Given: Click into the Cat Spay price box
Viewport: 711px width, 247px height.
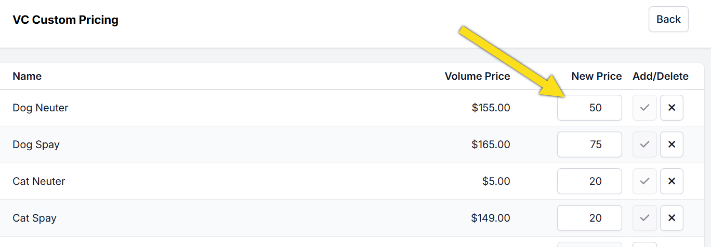Looking at the screenshot, I should pos(589,218).
